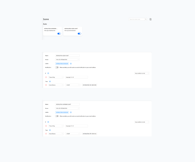Open 1.GRUP device dropdown in AÇMA form
This screenshot has width=195, height=162.
pyautogui.click(x=73, y=85)
